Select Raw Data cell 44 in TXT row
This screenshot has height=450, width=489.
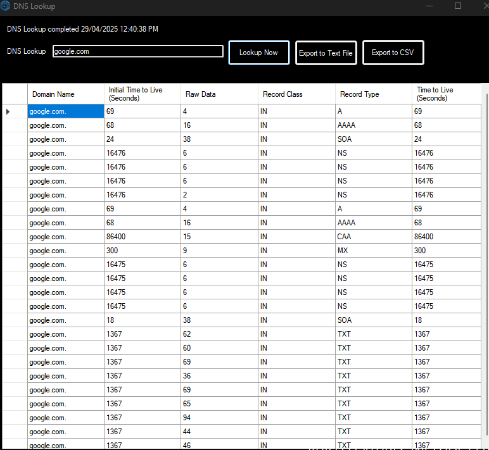(220, 431)
